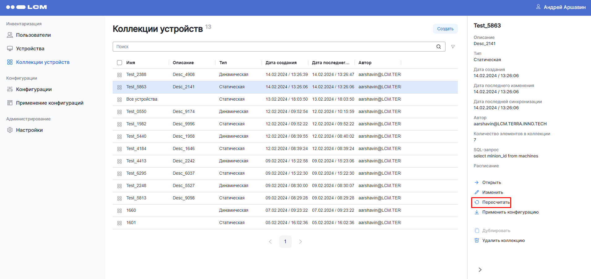This screenshot has height=279, width=591.
Task: Click the pencil icon next to Изменить
Action: (x=477, y=192)
